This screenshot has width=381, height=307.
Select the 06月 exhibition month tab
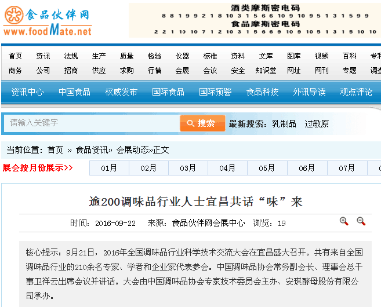coord(307,168)
